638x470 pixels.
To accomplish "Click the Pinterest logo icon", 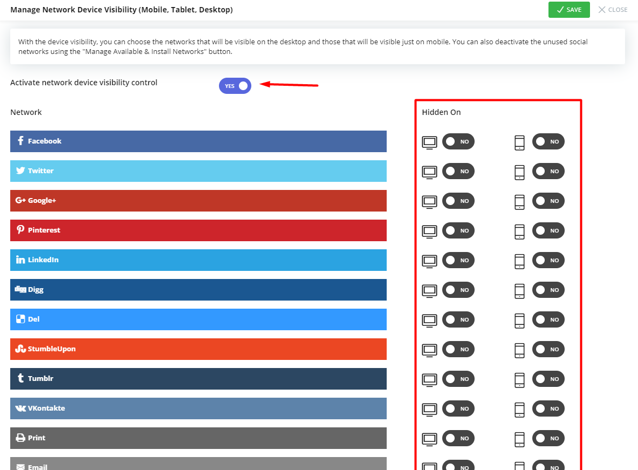I will pos(20,230).
